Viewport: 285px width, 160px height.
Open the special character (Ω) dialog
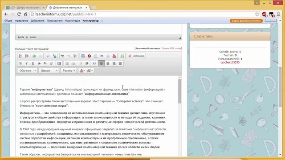tap(108, 56)
